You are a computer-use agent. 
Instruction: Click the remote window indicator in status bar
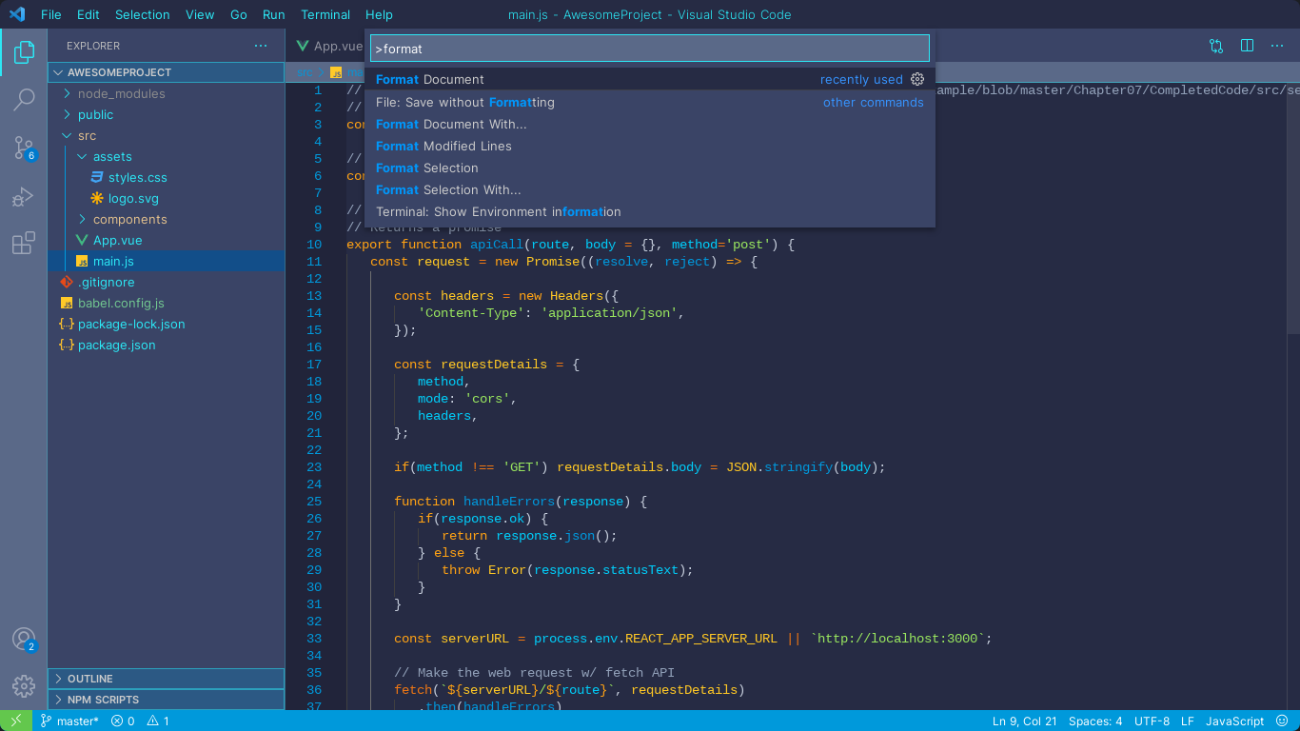16,721
